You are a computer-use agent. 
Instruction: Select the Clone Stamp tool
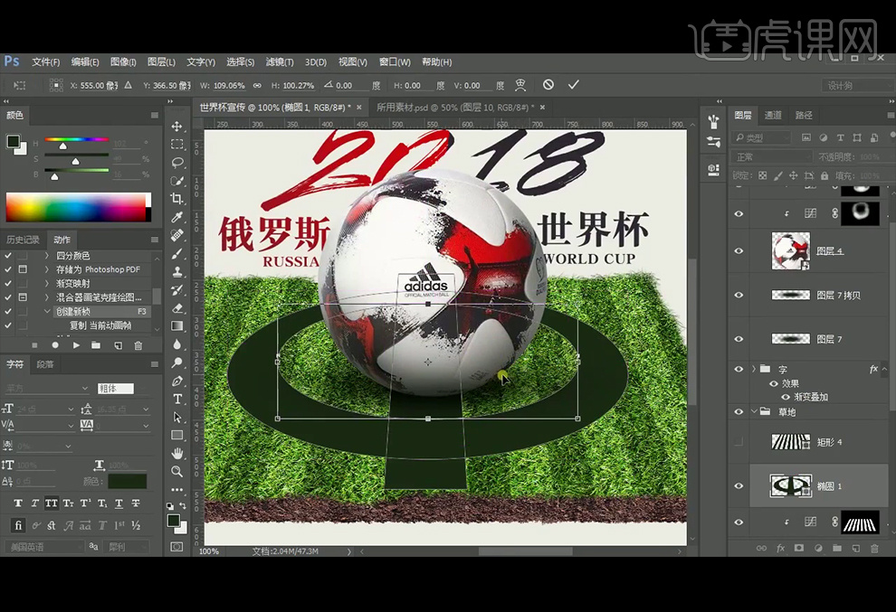[x=177, y=272]
